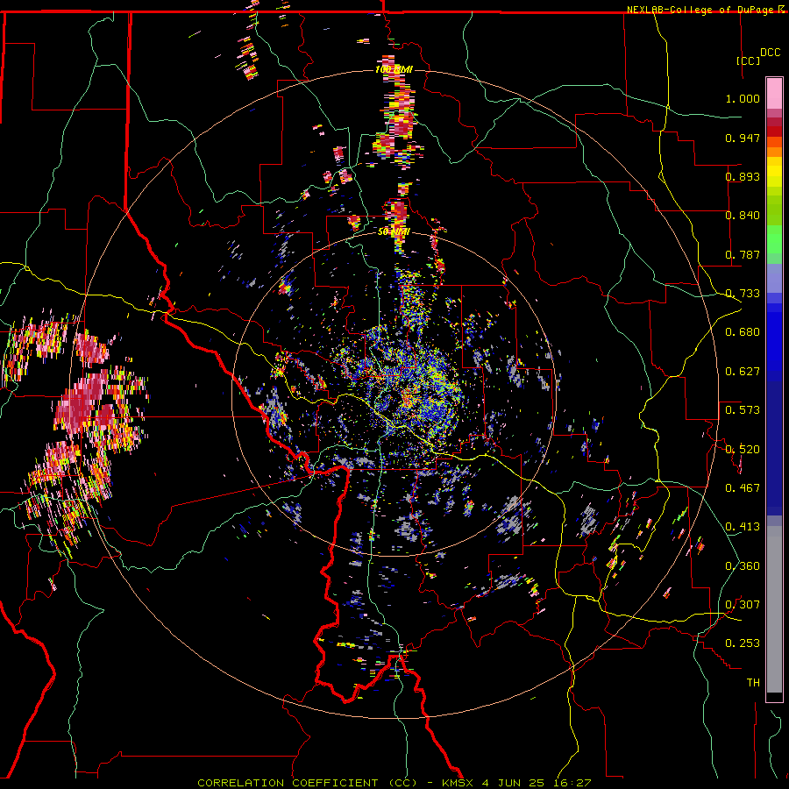The image size is (789, 789).
Task: Click the 0.573 legend value
Action: (743, 410)
